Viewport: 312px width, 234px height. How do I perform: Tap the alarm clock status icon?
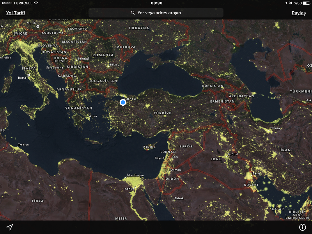291,3
